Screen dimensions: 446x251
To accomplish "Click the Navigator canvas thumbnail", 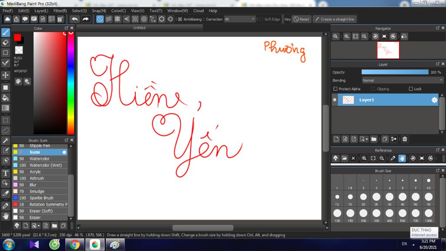I will (x=388, y=50).
